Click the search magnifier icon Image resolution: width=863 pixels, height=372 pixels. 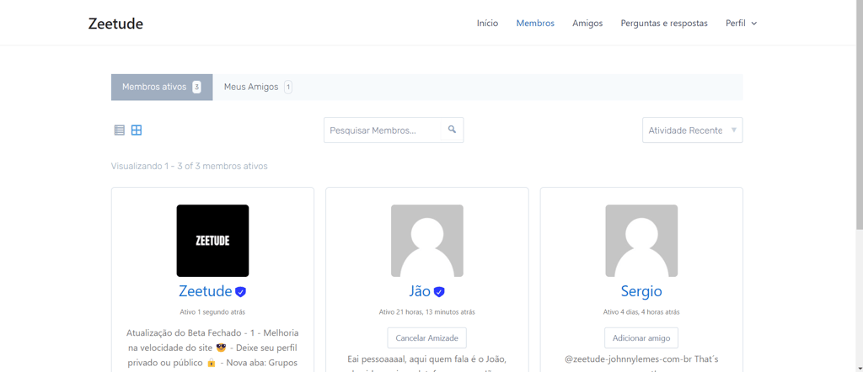click(452, 130)
